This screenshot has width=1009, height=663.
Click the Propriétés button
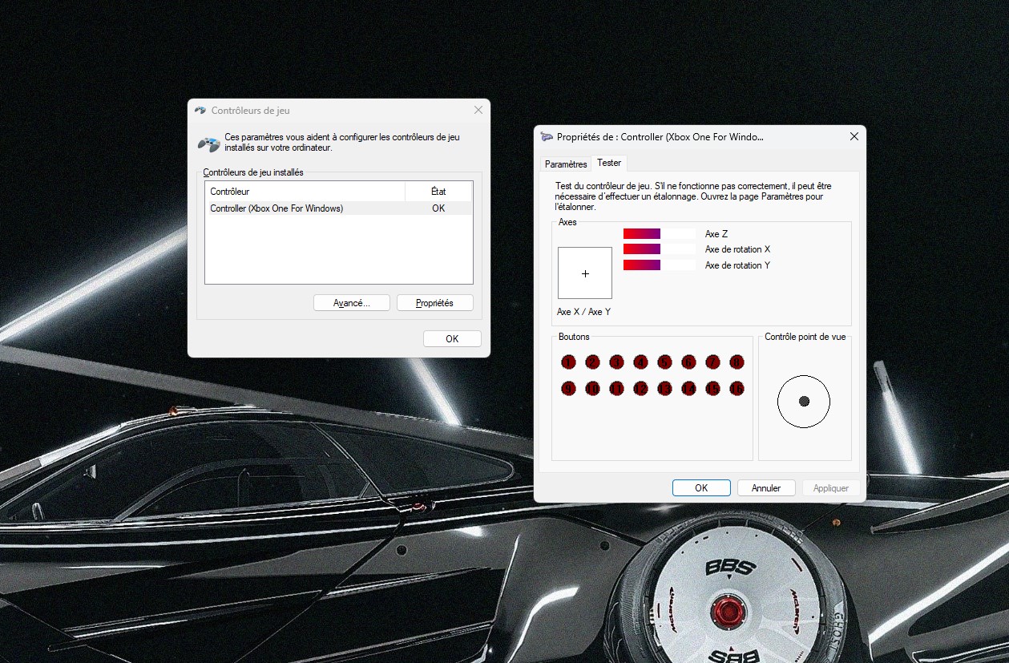point(434,303)
